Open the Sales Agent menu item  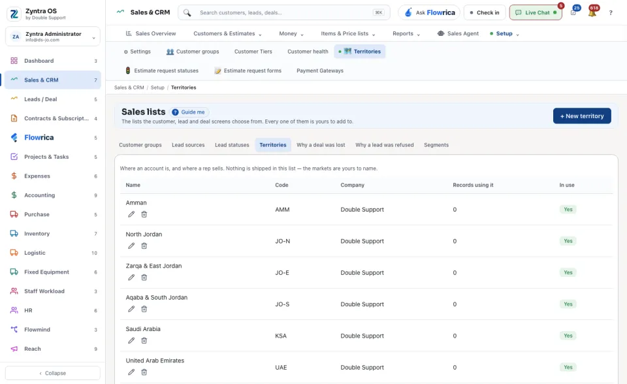(458, 33)
